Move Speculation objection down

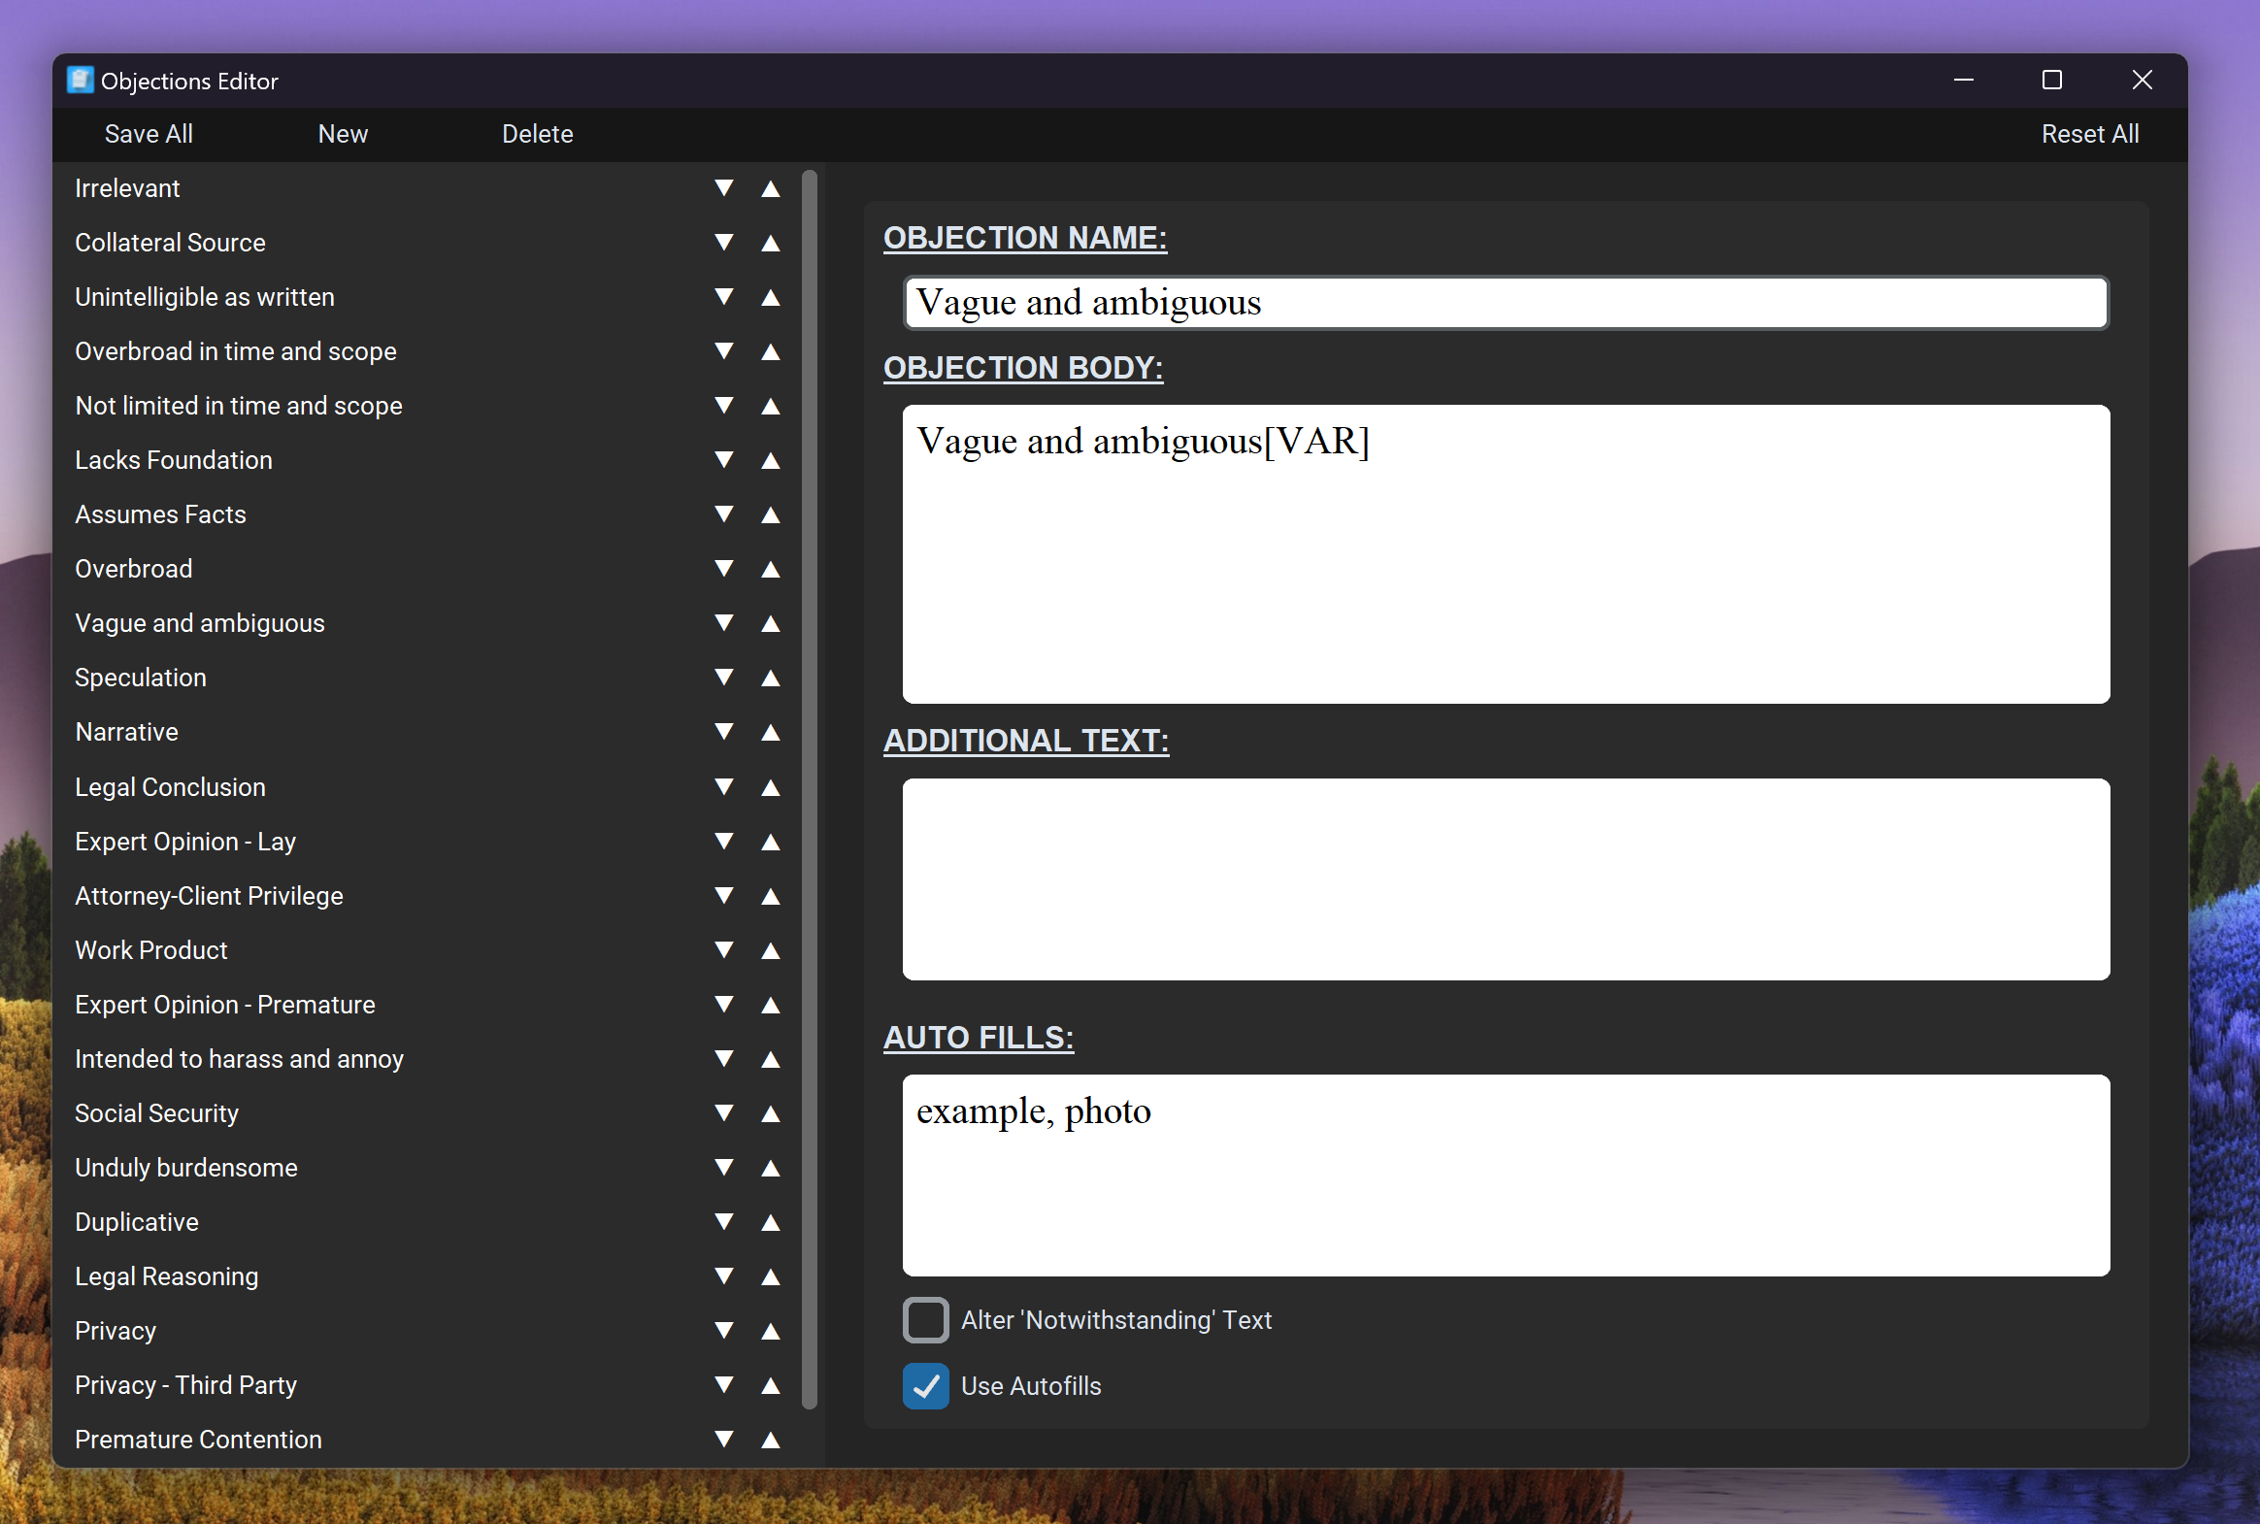coord(723,678)
